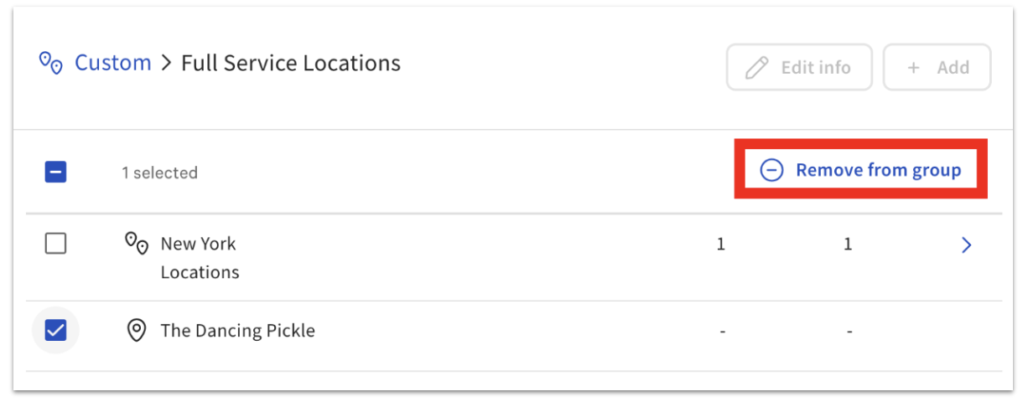Click the plus icon in Add button

(914, 68)
